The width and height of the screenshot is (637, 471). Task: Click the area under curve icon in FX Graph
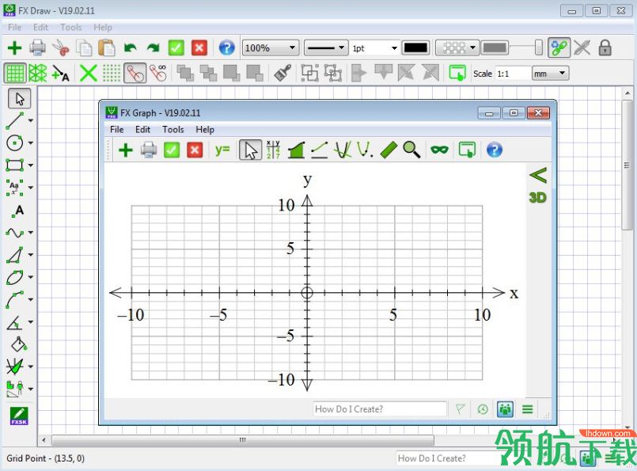pyautogui.click(x=296, y=150)
